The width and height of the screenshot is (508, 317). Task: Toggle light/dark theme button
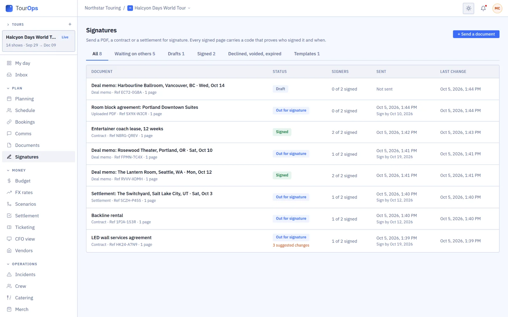469,8
